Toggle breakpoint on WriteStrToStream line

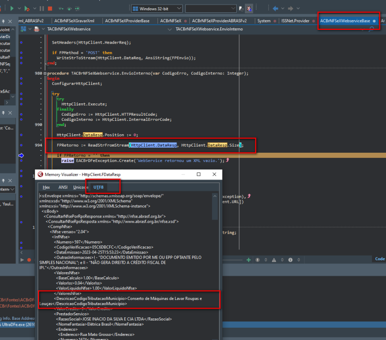(21, 58)
